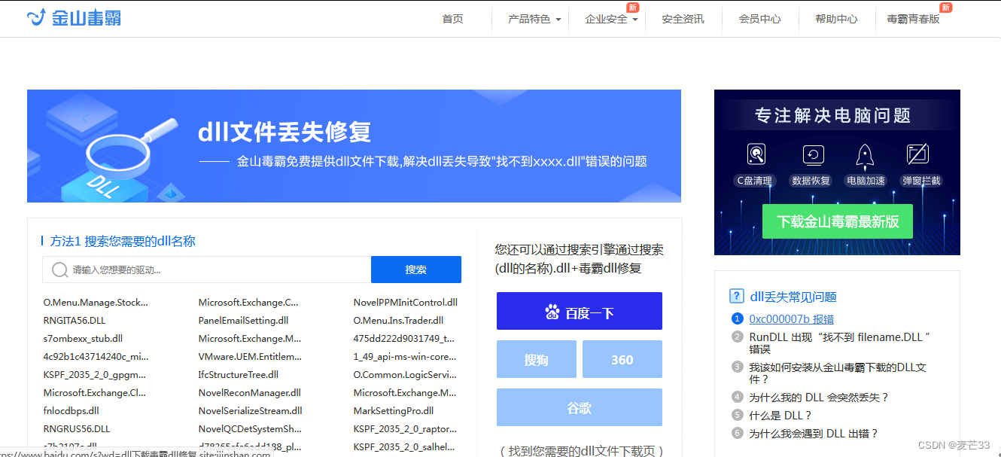1001x457 pixels.
Task: Click the question mark icon beside dll丢失常见问题
Action: coord(737,296)
